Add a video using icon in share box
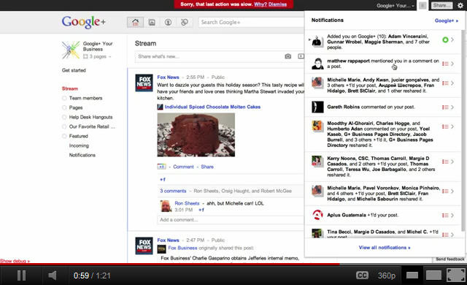 point(301,56)
